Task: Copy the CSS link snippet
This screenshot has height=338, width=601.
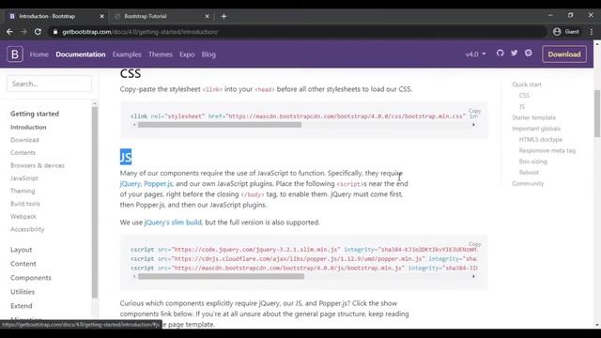Action: 474,111
